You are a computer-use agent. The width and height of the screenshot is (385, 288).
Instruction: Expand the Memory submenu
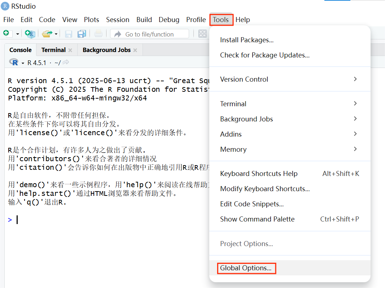coord(290,149)
